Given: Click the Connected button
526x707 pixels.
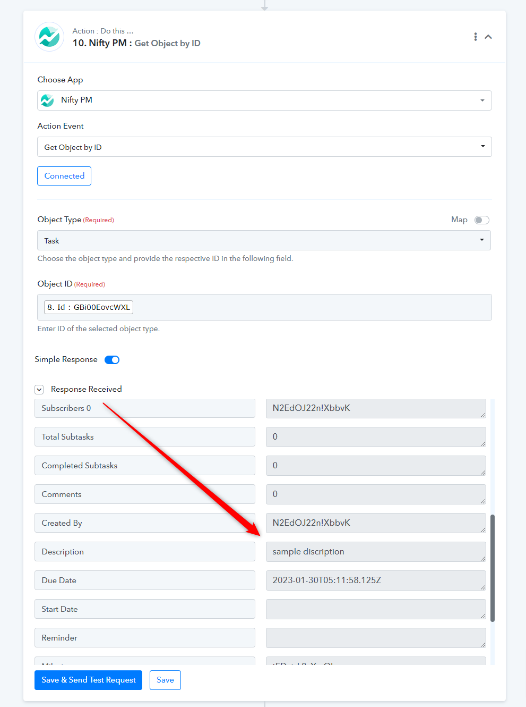Looking at the screenshot, I should (64, 176).
